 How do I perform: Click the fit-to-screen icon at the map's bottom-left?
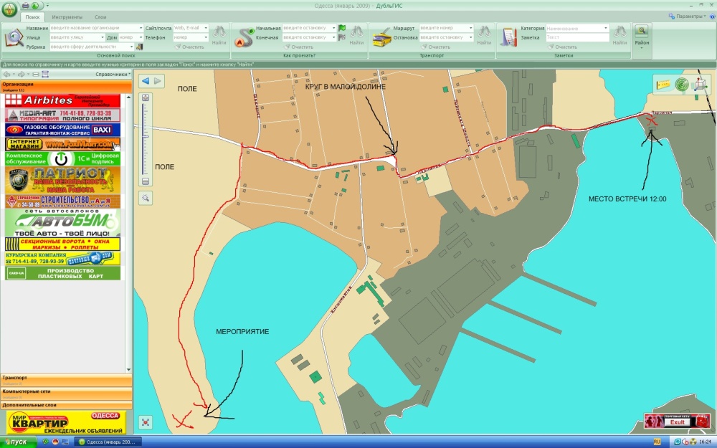click(146, 422)
